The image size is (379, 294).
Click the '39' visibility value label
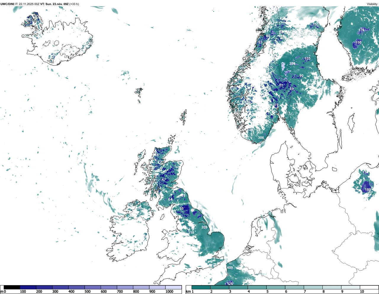click(183, 196)
